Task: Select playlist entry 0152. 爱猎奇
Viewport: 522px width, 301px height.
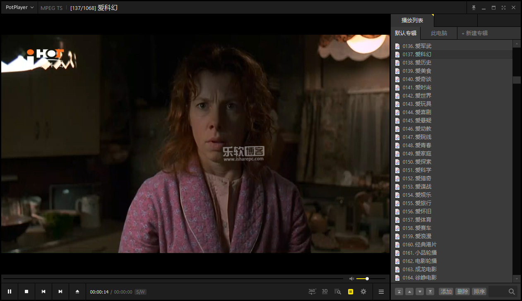Action: [x=452, y=178]
